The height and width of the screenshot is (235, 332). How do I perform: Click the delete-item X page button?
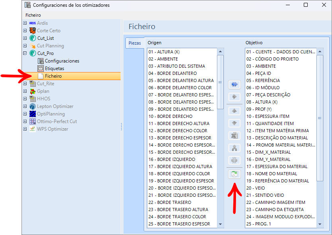click(x=234, y=135)
